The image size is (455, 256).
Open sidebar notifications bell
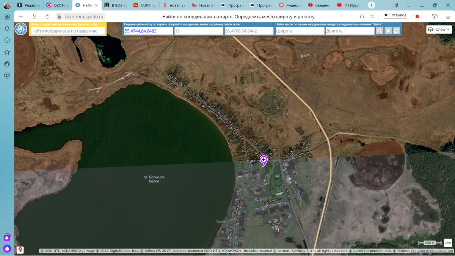(7, 29)
